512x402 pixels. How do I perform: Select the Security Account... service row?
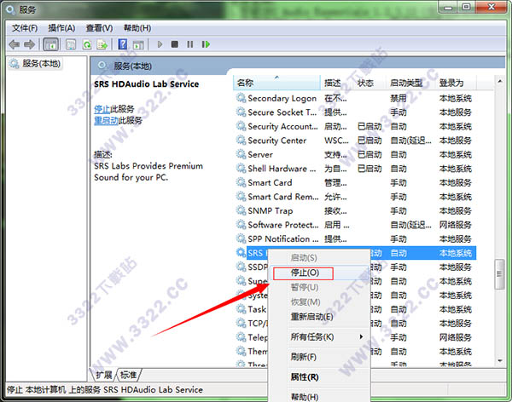click(x=354, y=126)
